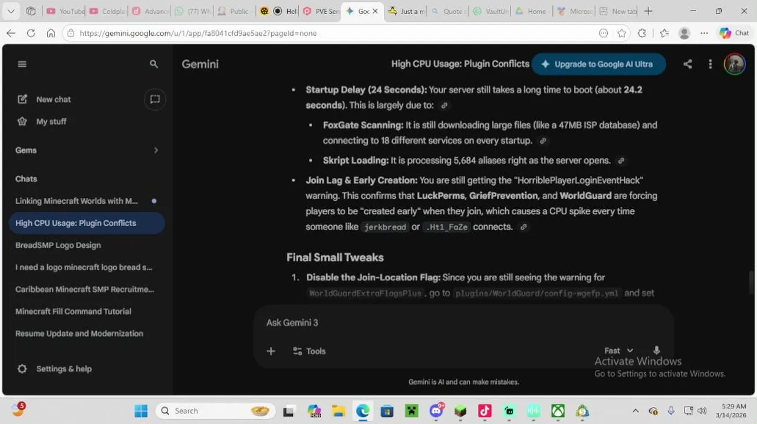757x424 pixels.
Task: Open source link icon after Startup Delay text
Action: [445, 105]
